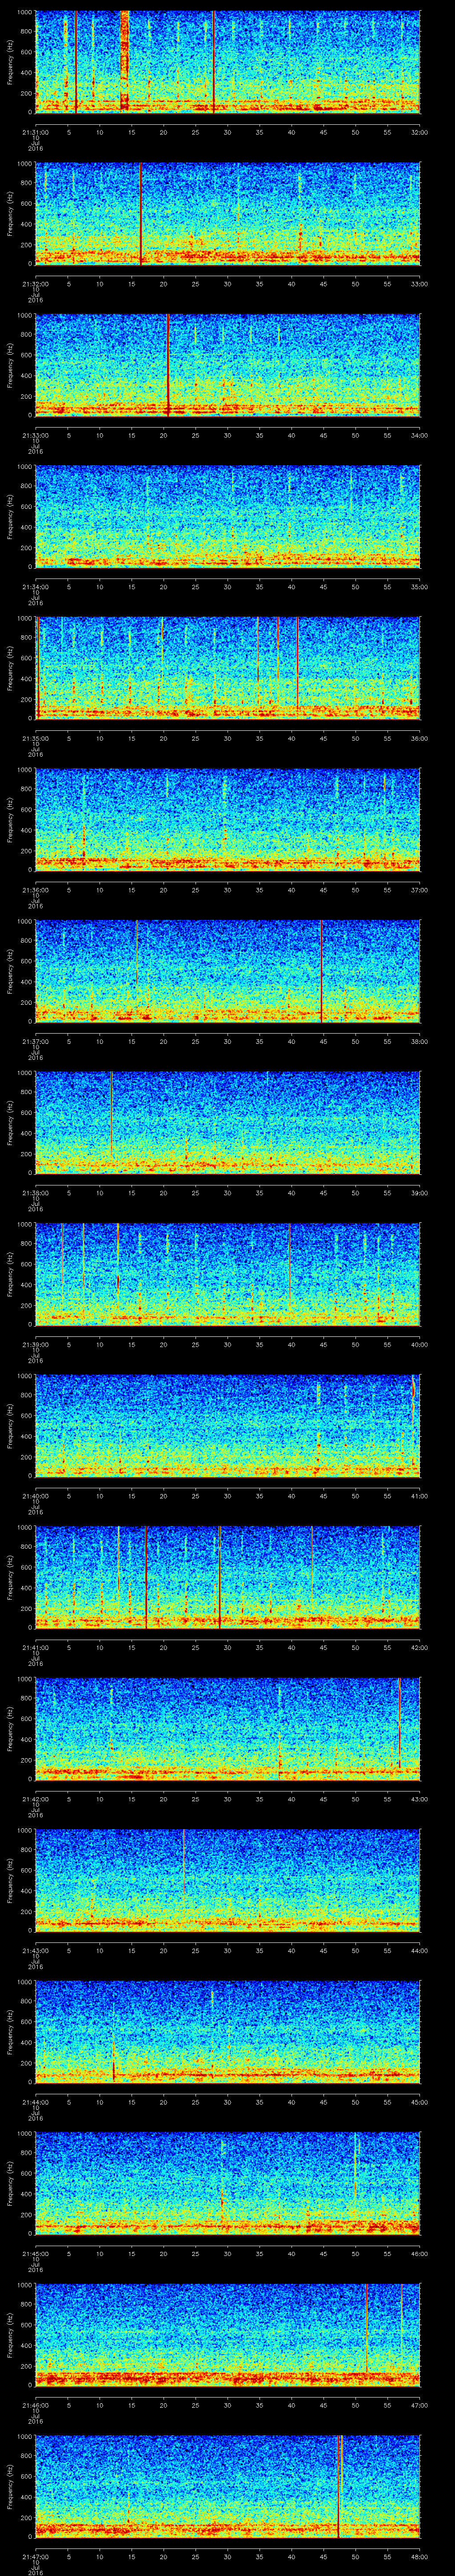Click the 21:33:00 start time label

35,435
